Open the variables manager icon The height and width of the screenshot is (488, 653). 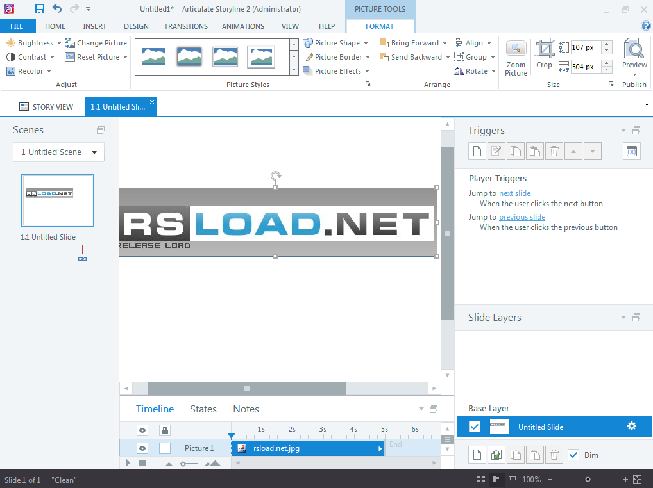(x=632, y=151)
